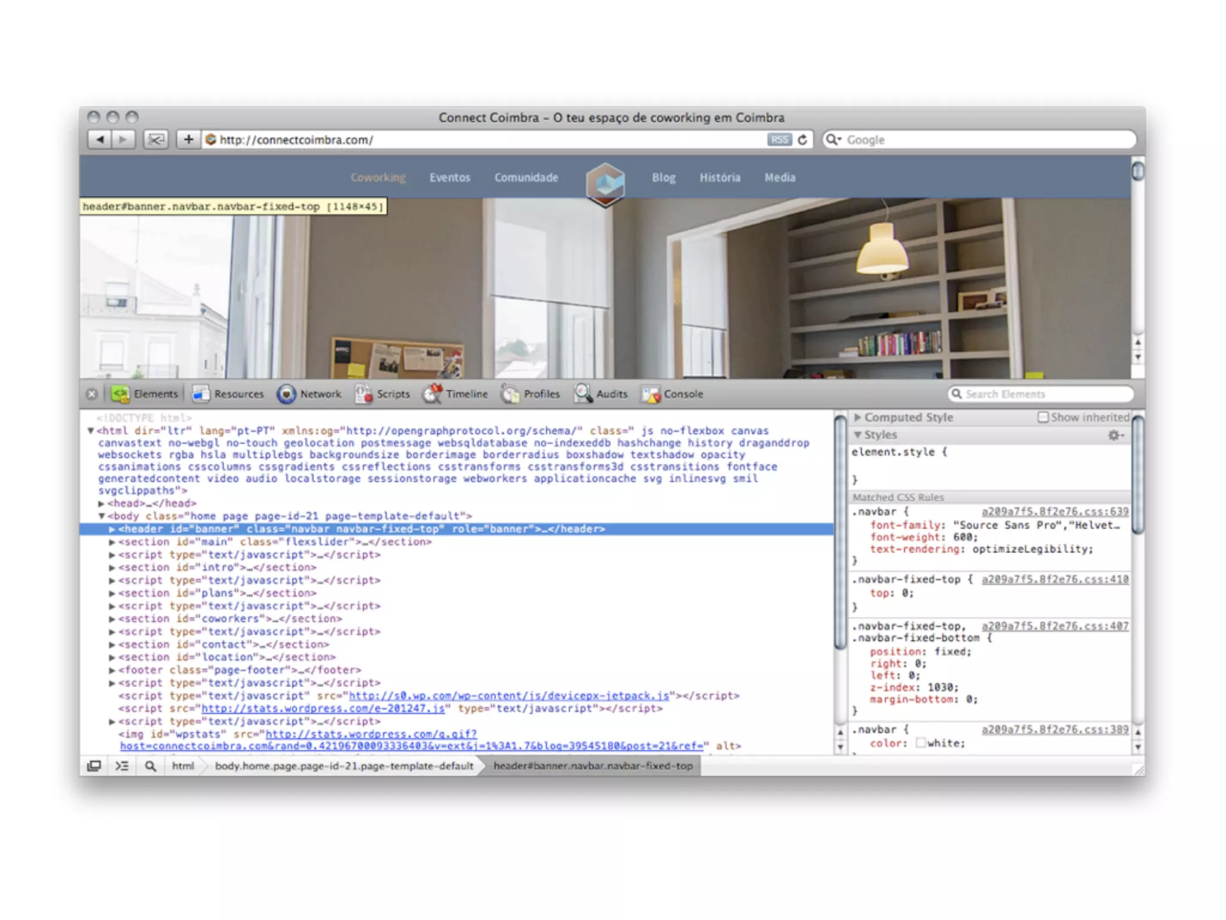
Task: Collapse the body element tree node
Action: tap(102, 516)
